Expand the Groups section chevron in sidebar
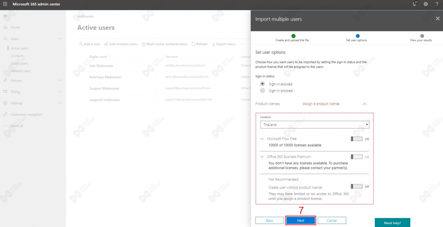The height and width of the screenshot is (227, 443). (60, 80)
